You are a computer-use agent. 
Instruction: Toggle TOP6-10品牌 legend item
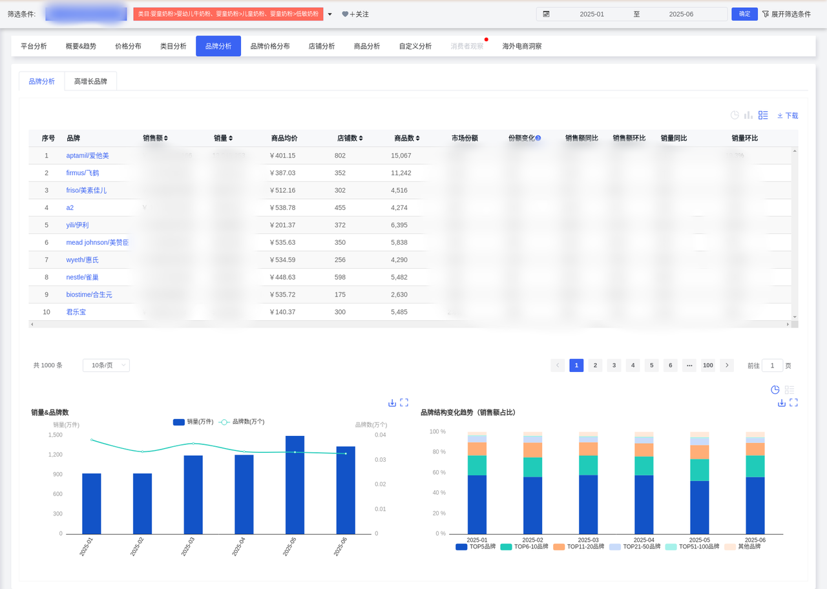[x=525, y=546]
